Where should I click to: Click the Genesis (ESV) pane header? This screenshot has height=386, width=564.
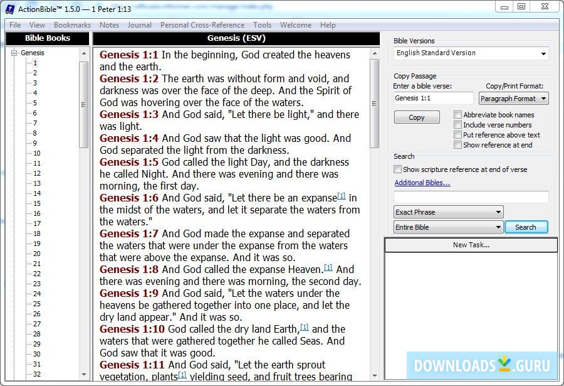(x=236, y=38)
